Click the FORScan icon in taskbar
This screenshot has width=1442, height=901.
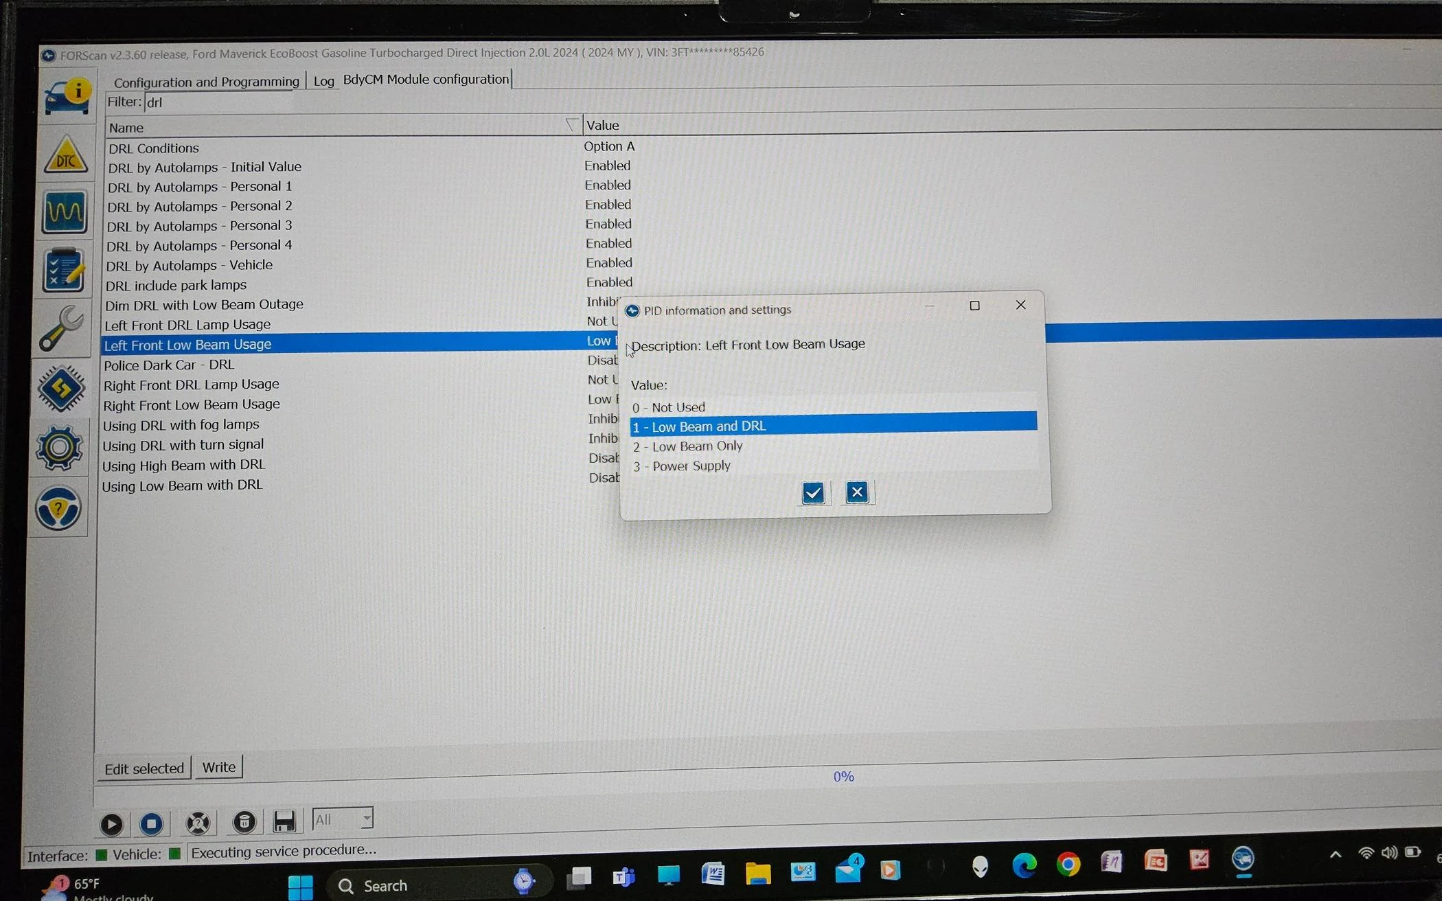point(1243,858)
